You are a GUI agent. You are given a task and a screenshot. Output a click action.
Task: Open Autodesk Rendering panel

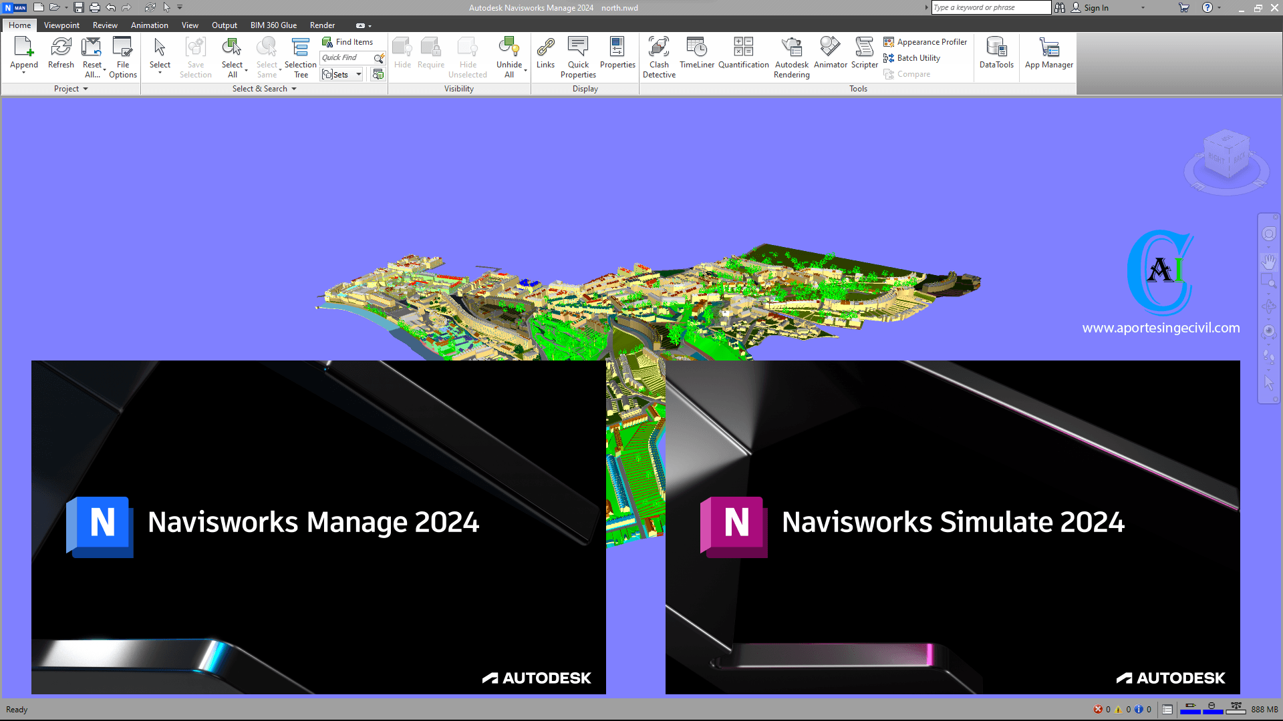pyautogui.click(x=791, y=56)
